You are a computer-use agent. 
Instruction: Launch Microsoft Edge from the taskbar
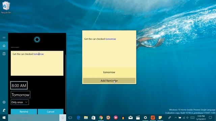[78, 118]
